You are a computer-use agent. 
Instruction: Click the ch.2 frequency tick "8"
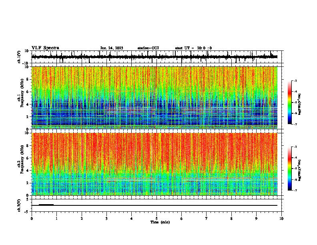pyautogui.click(x=28, y=146)
